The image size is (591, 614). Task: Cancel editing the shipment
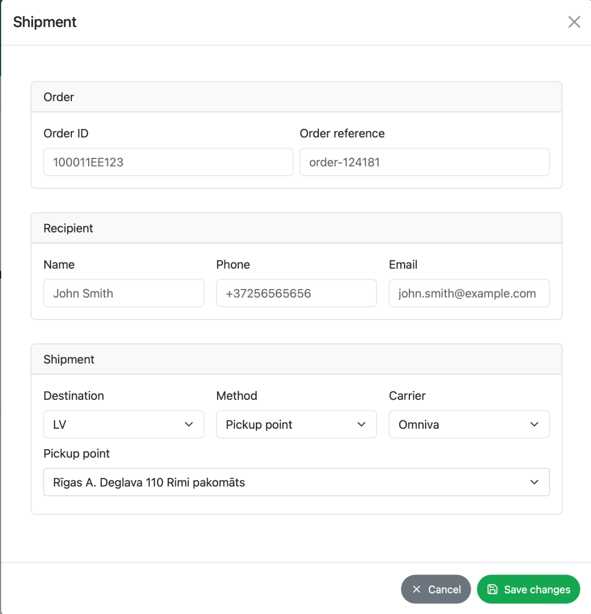click(436, 589)
